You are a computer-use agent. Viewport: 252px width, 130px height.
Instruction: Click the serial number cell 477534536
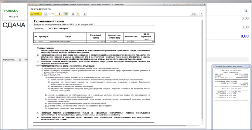pyautogui.click(x=96, y=42)
